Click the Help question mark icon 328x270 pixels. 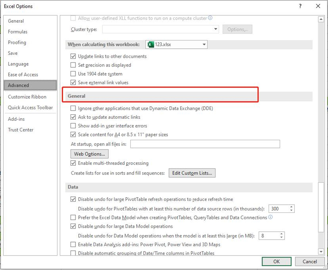click(x=301, y=6)
